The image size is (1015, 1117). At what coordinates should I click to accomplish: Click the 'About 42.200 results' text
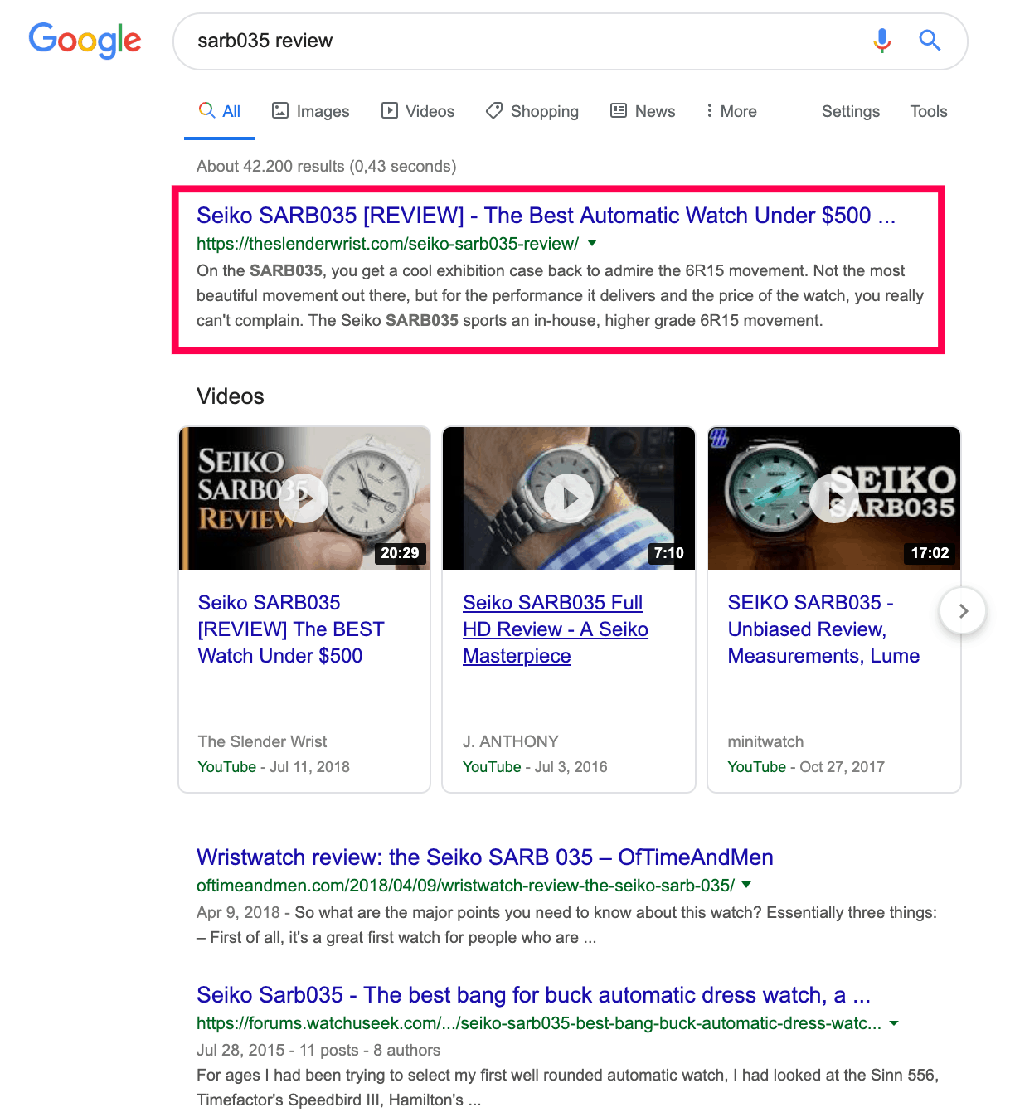point(326,166)
